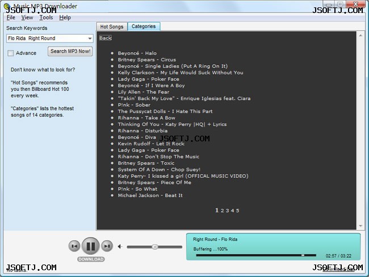The height and width of the screenshot is (277, 369).
Task: Skip to the previous track
Action: [74, 246]
